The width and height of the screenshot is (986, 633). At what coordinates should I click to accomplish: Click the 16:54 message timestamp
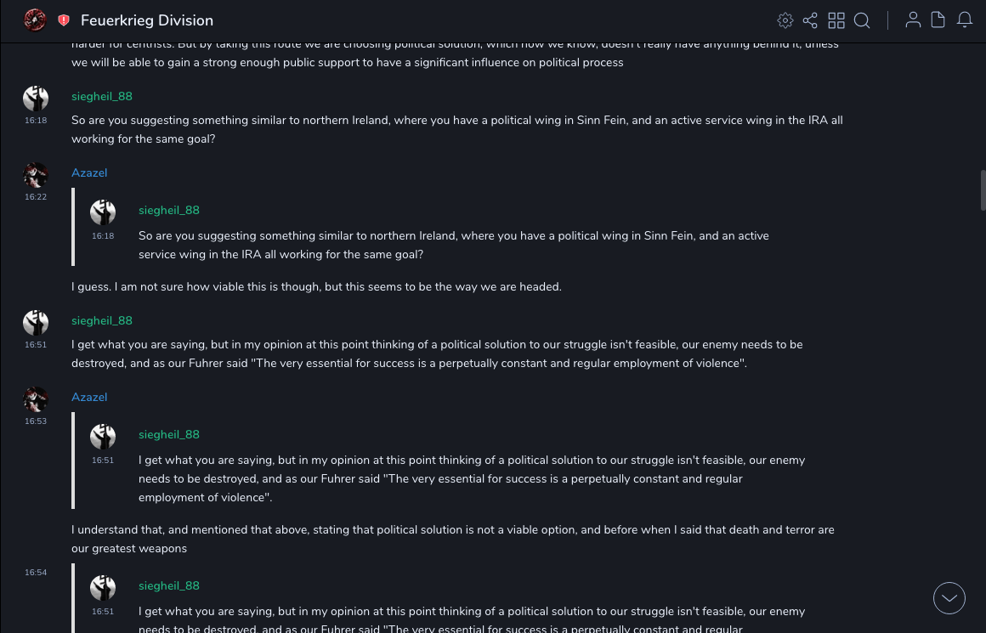point(36,573)
